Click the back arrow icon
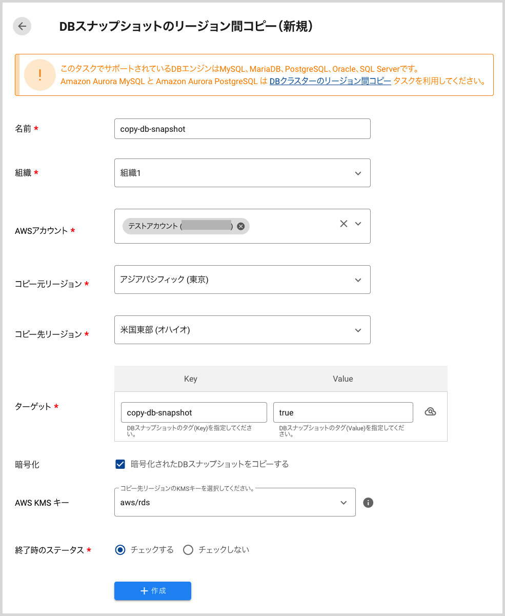Image resolution: width=505 pixels, height=616 pixels. (x=22, y=27)
